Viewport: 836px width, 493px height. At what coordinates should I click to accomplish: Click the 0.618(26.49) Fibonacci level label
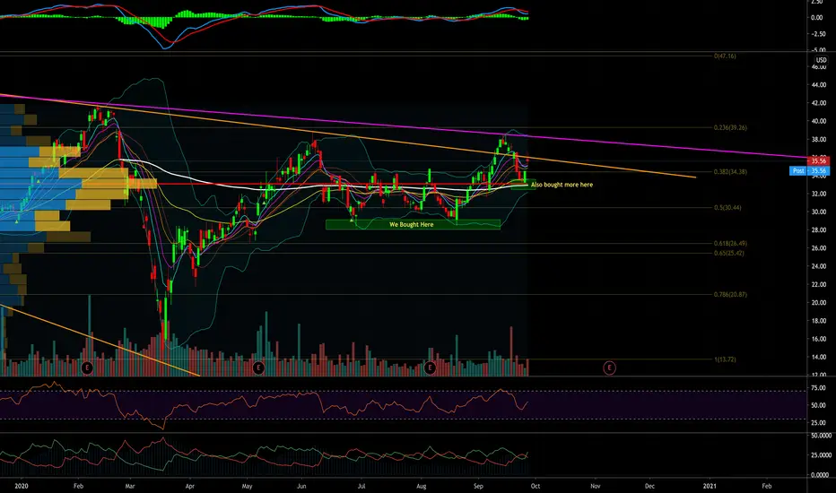[x=730, y=243]
